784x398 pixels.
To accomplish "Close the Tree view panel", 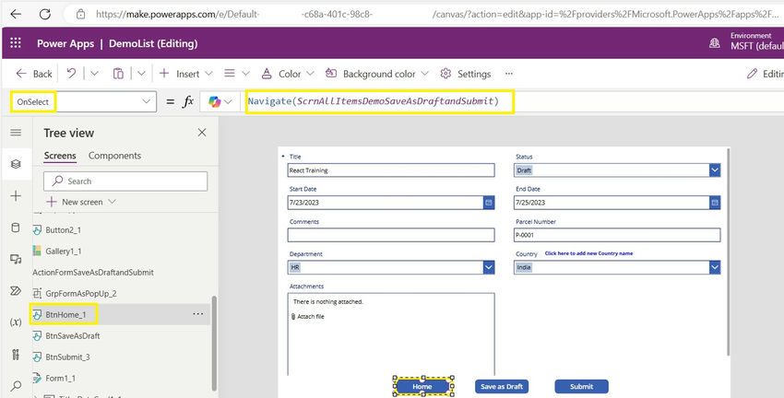I will [202, 133].
